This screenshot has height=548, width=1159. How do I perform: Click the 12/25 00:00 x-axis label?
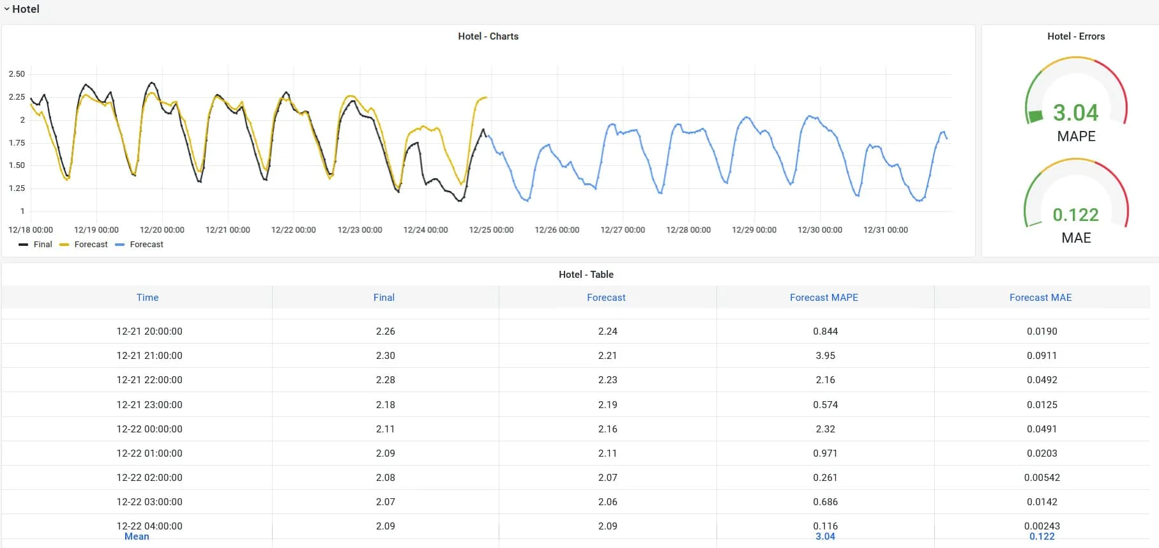[491, 230]
